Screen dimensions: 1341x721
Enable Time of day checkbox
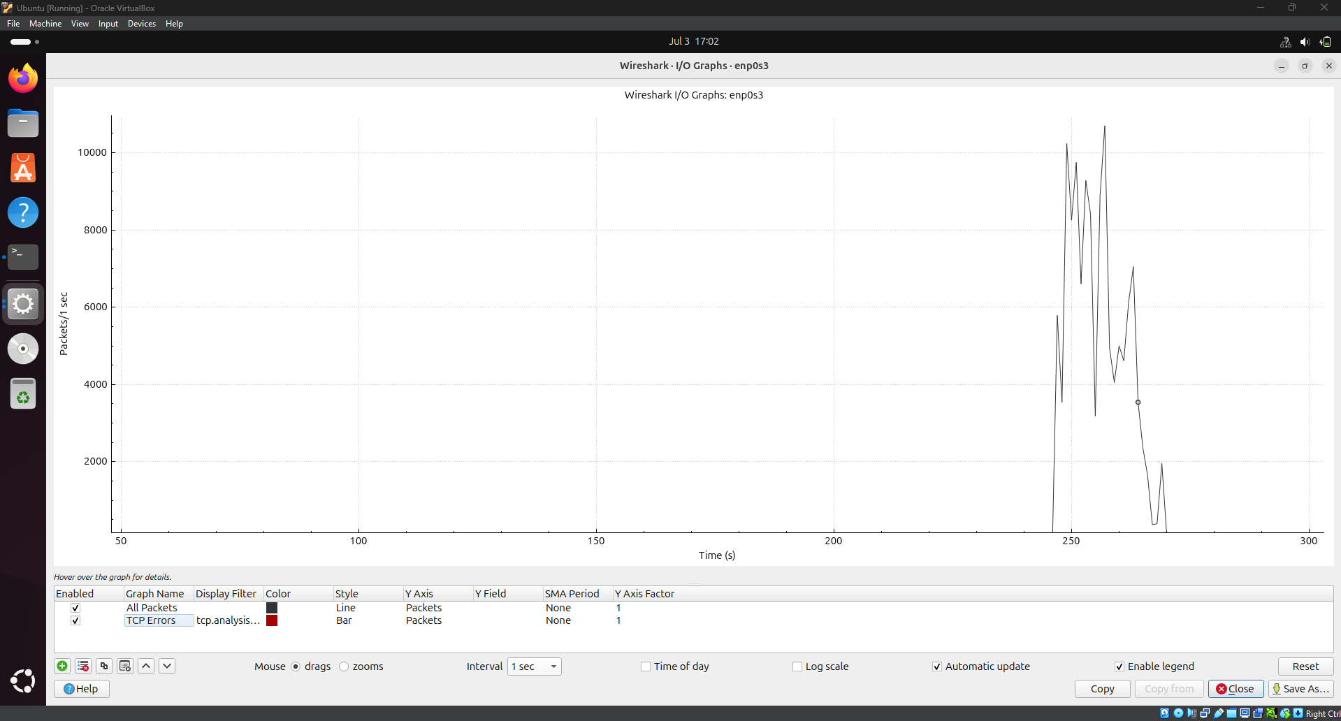646,667
